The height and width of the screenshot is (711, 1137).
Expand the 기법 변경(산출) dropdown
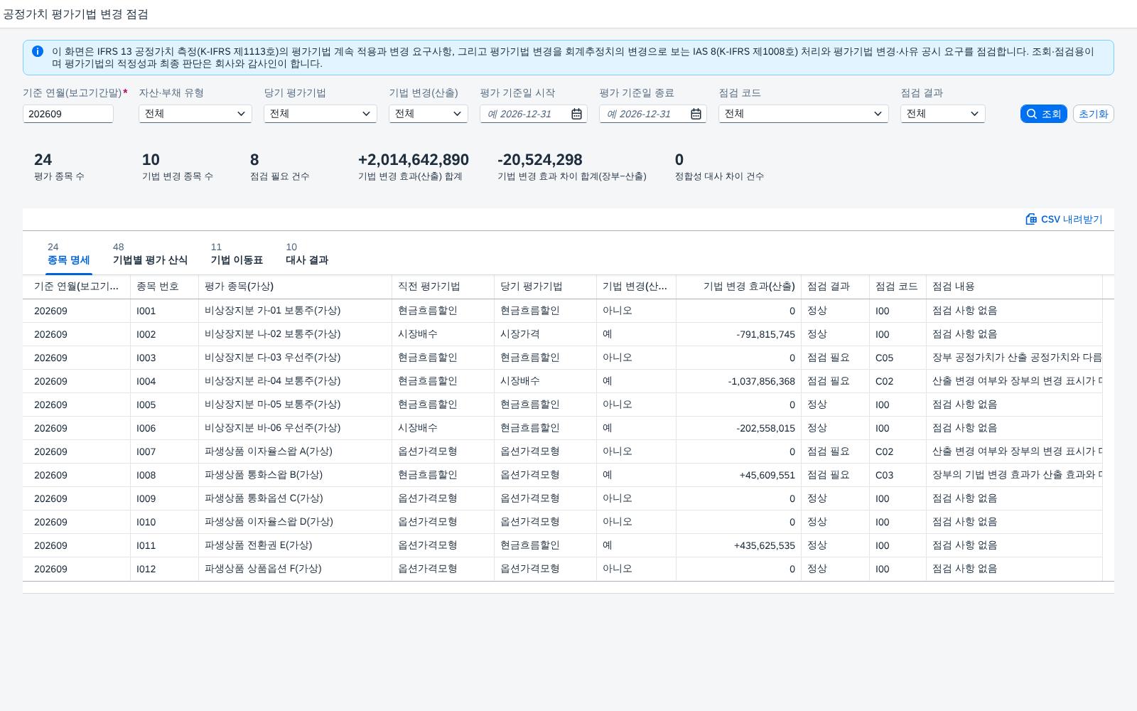click(x=429, y=114)
